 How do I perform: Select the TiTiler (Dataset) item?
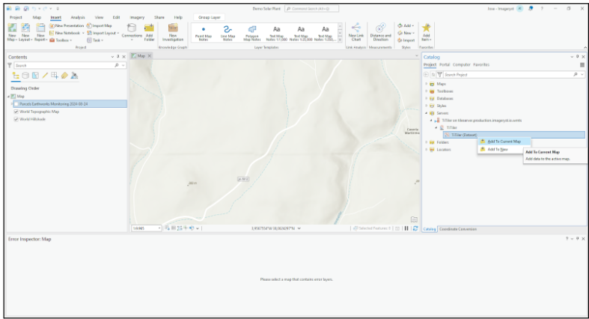(x=514, y=135)
